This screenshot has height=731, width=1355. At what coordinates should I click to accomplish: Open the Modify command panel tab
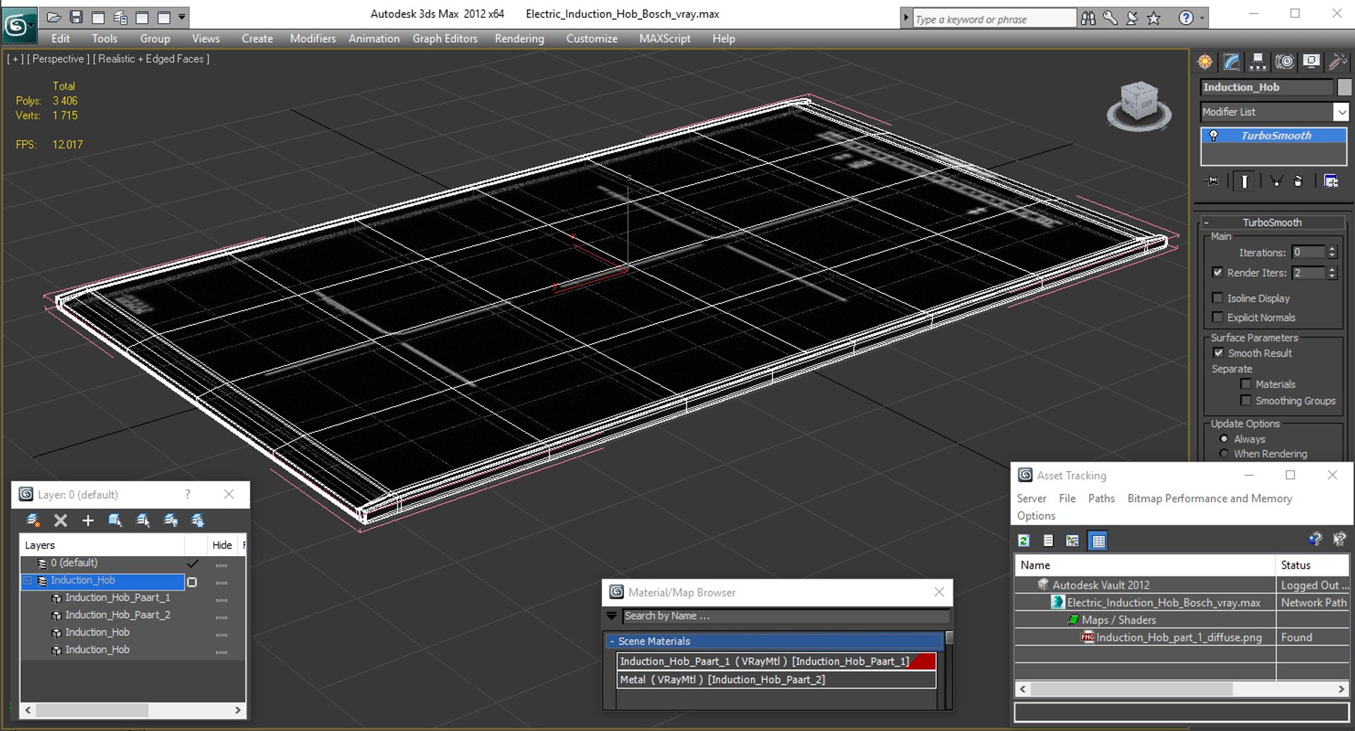tap(1231, 62)
